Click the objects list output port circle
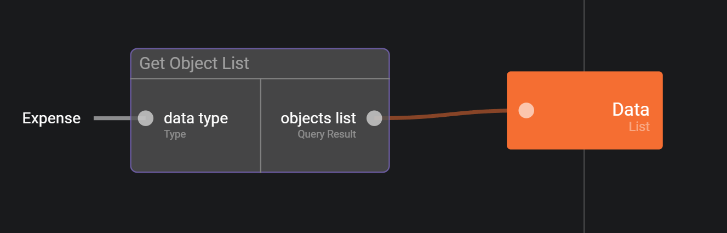Viewport: 727px width, 233px height. pyautogui.click(x=374, y=118)
